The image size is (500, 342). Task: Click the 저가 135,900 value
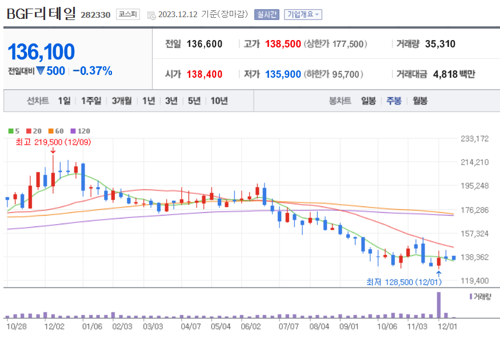click(x=283, y=74)
